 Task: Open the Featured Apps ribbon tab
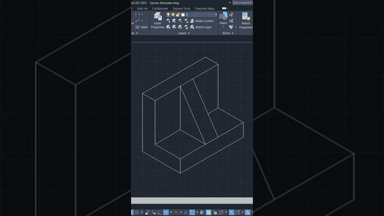tap(205, 8)
